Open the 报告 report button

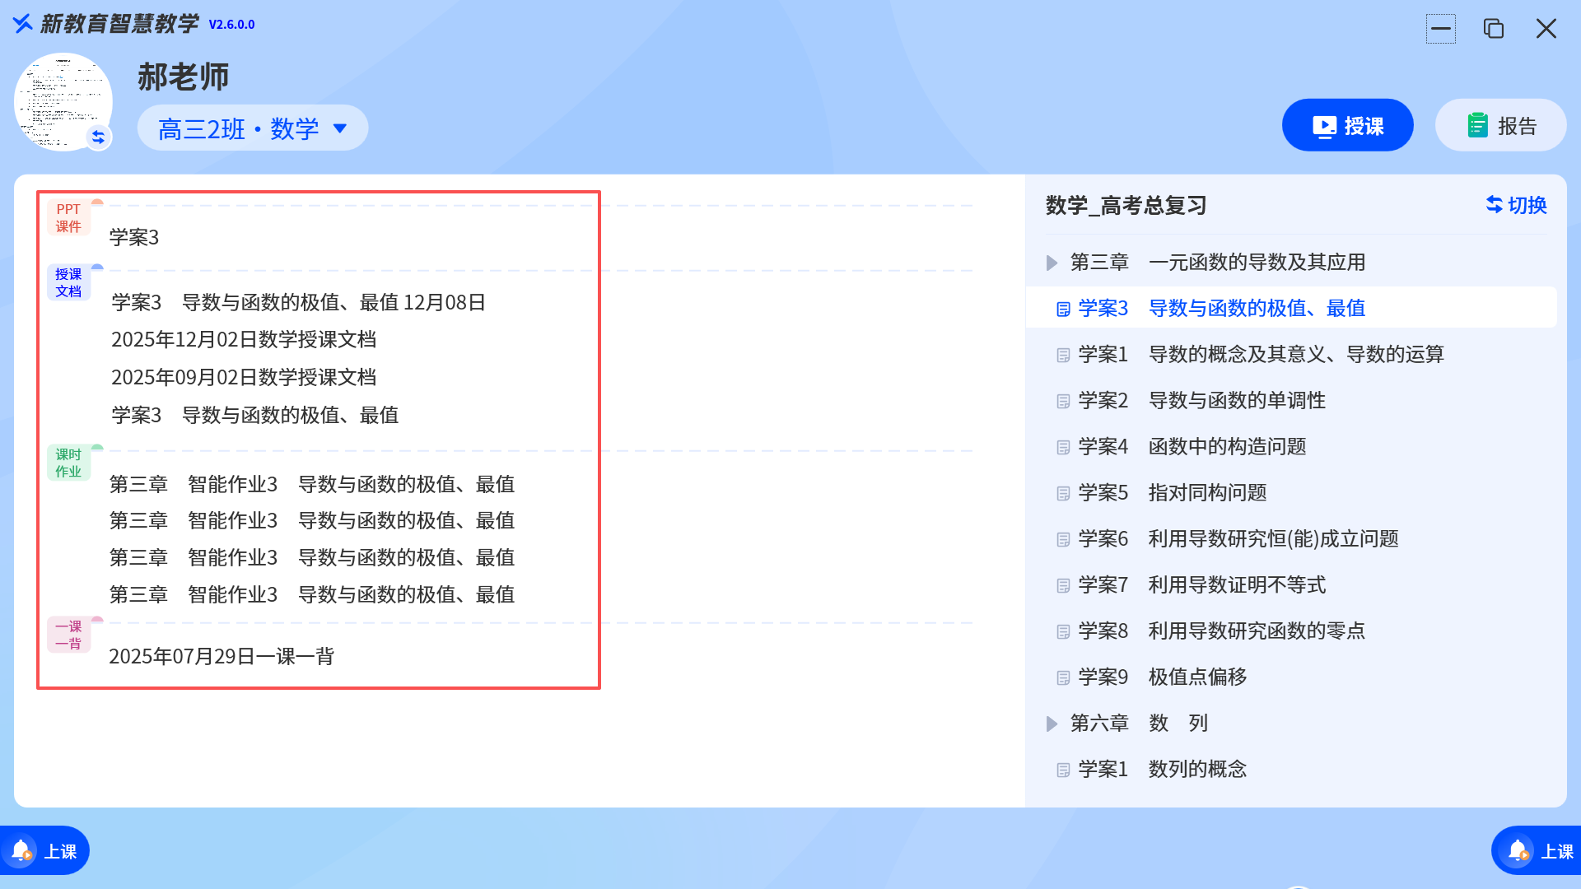click(x=1500, y=126)
